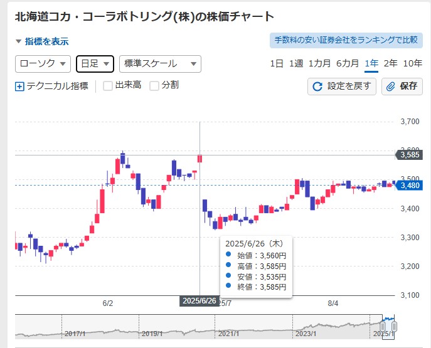
Task: Click the 3,480 current price label
Action: [409, 186]
